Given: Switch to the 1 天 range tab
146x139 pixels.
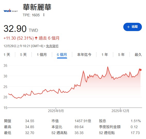Looking at the screenshot, I should point(7,55).
